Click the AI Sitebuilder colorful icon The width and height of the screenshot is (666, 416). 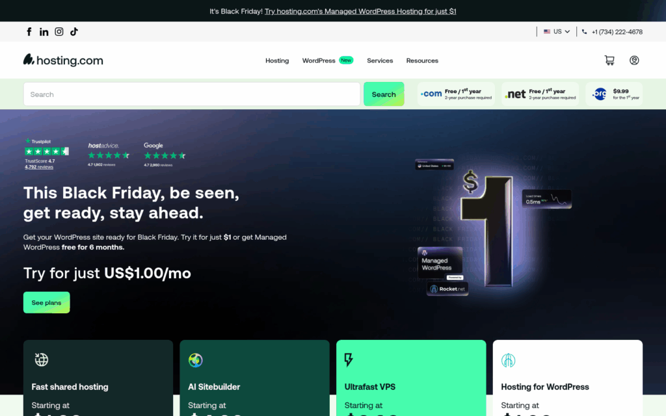coord(195,360)
